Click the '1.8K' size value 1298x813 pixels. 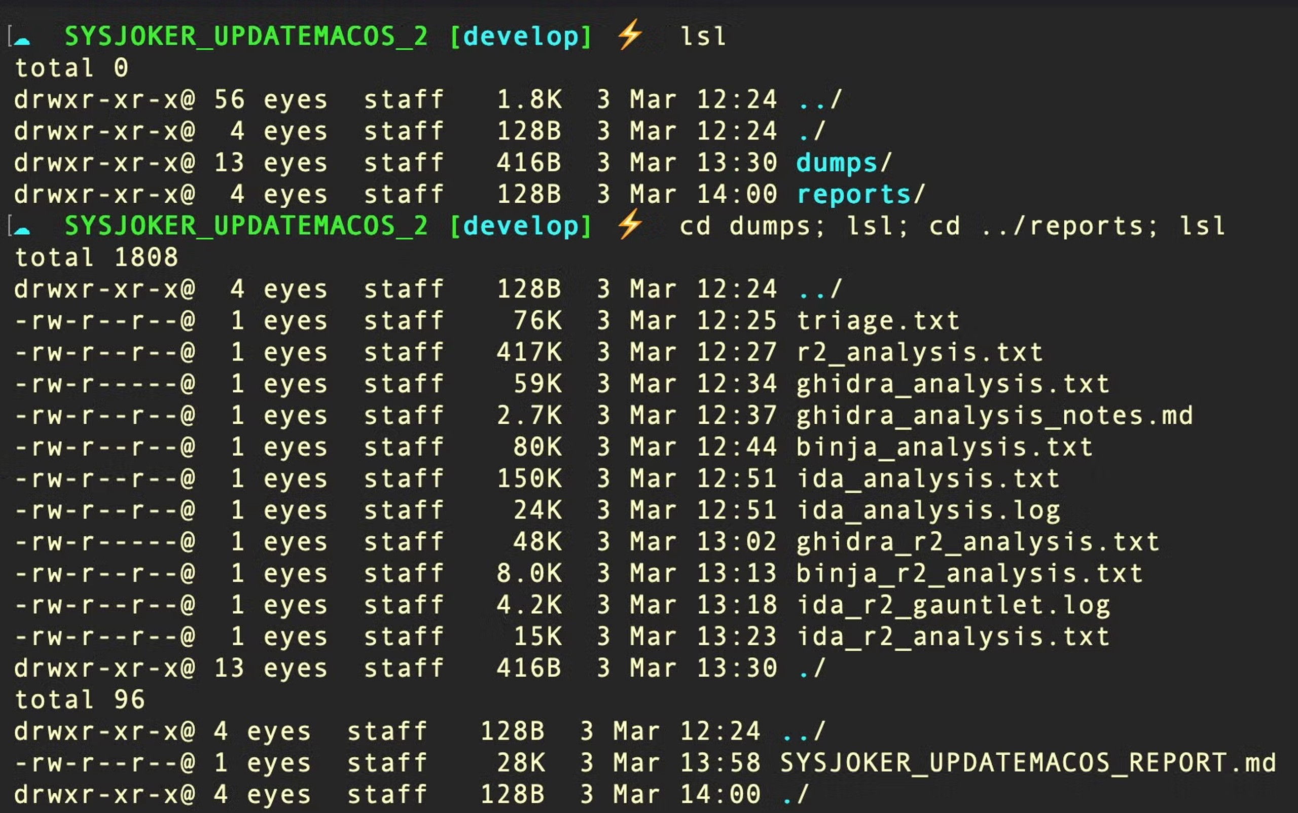[x=529, y=99]
